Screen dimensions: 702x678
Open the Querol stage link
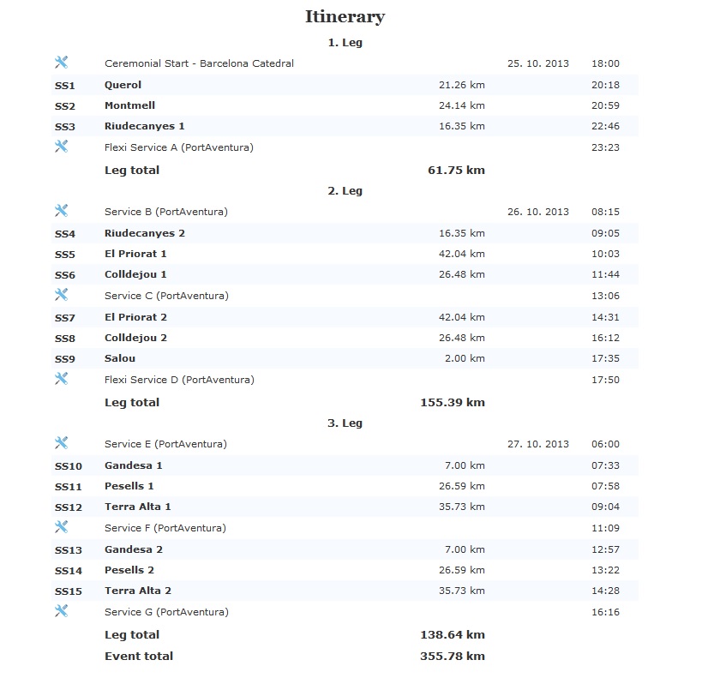123,85
